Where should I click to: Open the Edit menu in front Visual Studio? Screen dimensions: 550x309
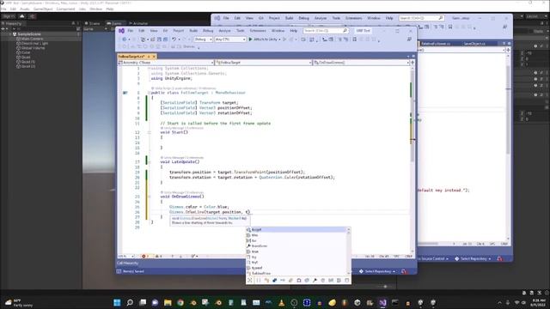pos(141,31)
